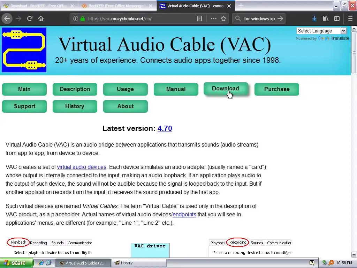Open the Firefox hamburger menu

[350, 18]
